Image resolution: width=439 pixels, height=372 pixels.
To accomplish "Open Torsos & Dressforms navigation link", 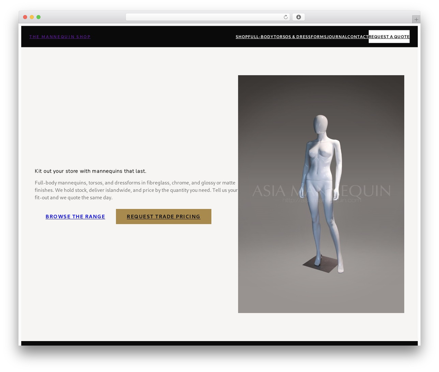I will pos(300,37).
